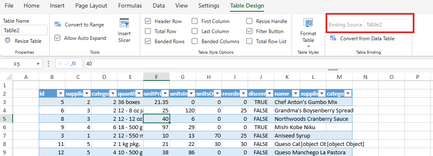Click the Convert to Range icon
Screen dimensions: 433x156
58,24
